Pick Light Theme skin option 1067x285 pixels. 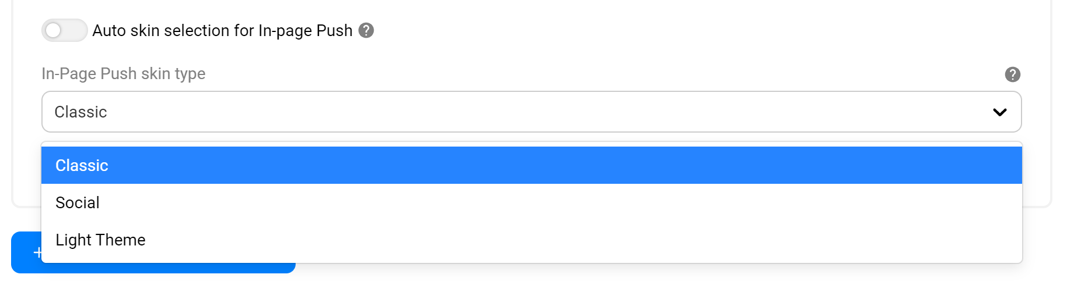tap(100, 240)
